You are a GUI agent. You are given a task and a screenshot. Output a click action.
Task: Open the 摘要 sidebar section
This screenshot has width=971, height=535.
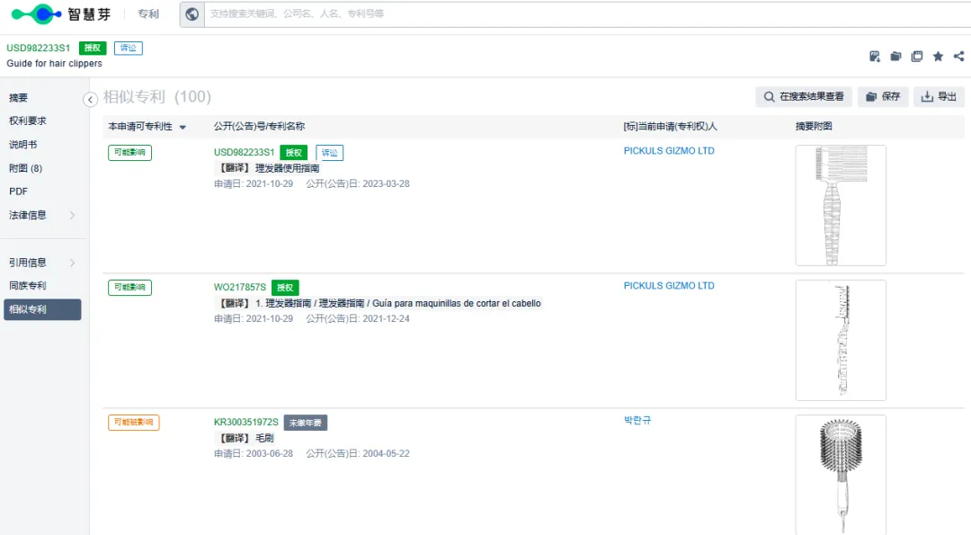tap(19, 97)
